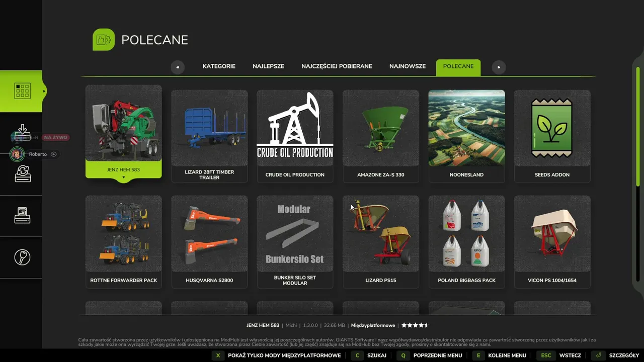644x362 pixels.
Task: Click the 32.66 MB file size text
Action: (x=335, y=325)
